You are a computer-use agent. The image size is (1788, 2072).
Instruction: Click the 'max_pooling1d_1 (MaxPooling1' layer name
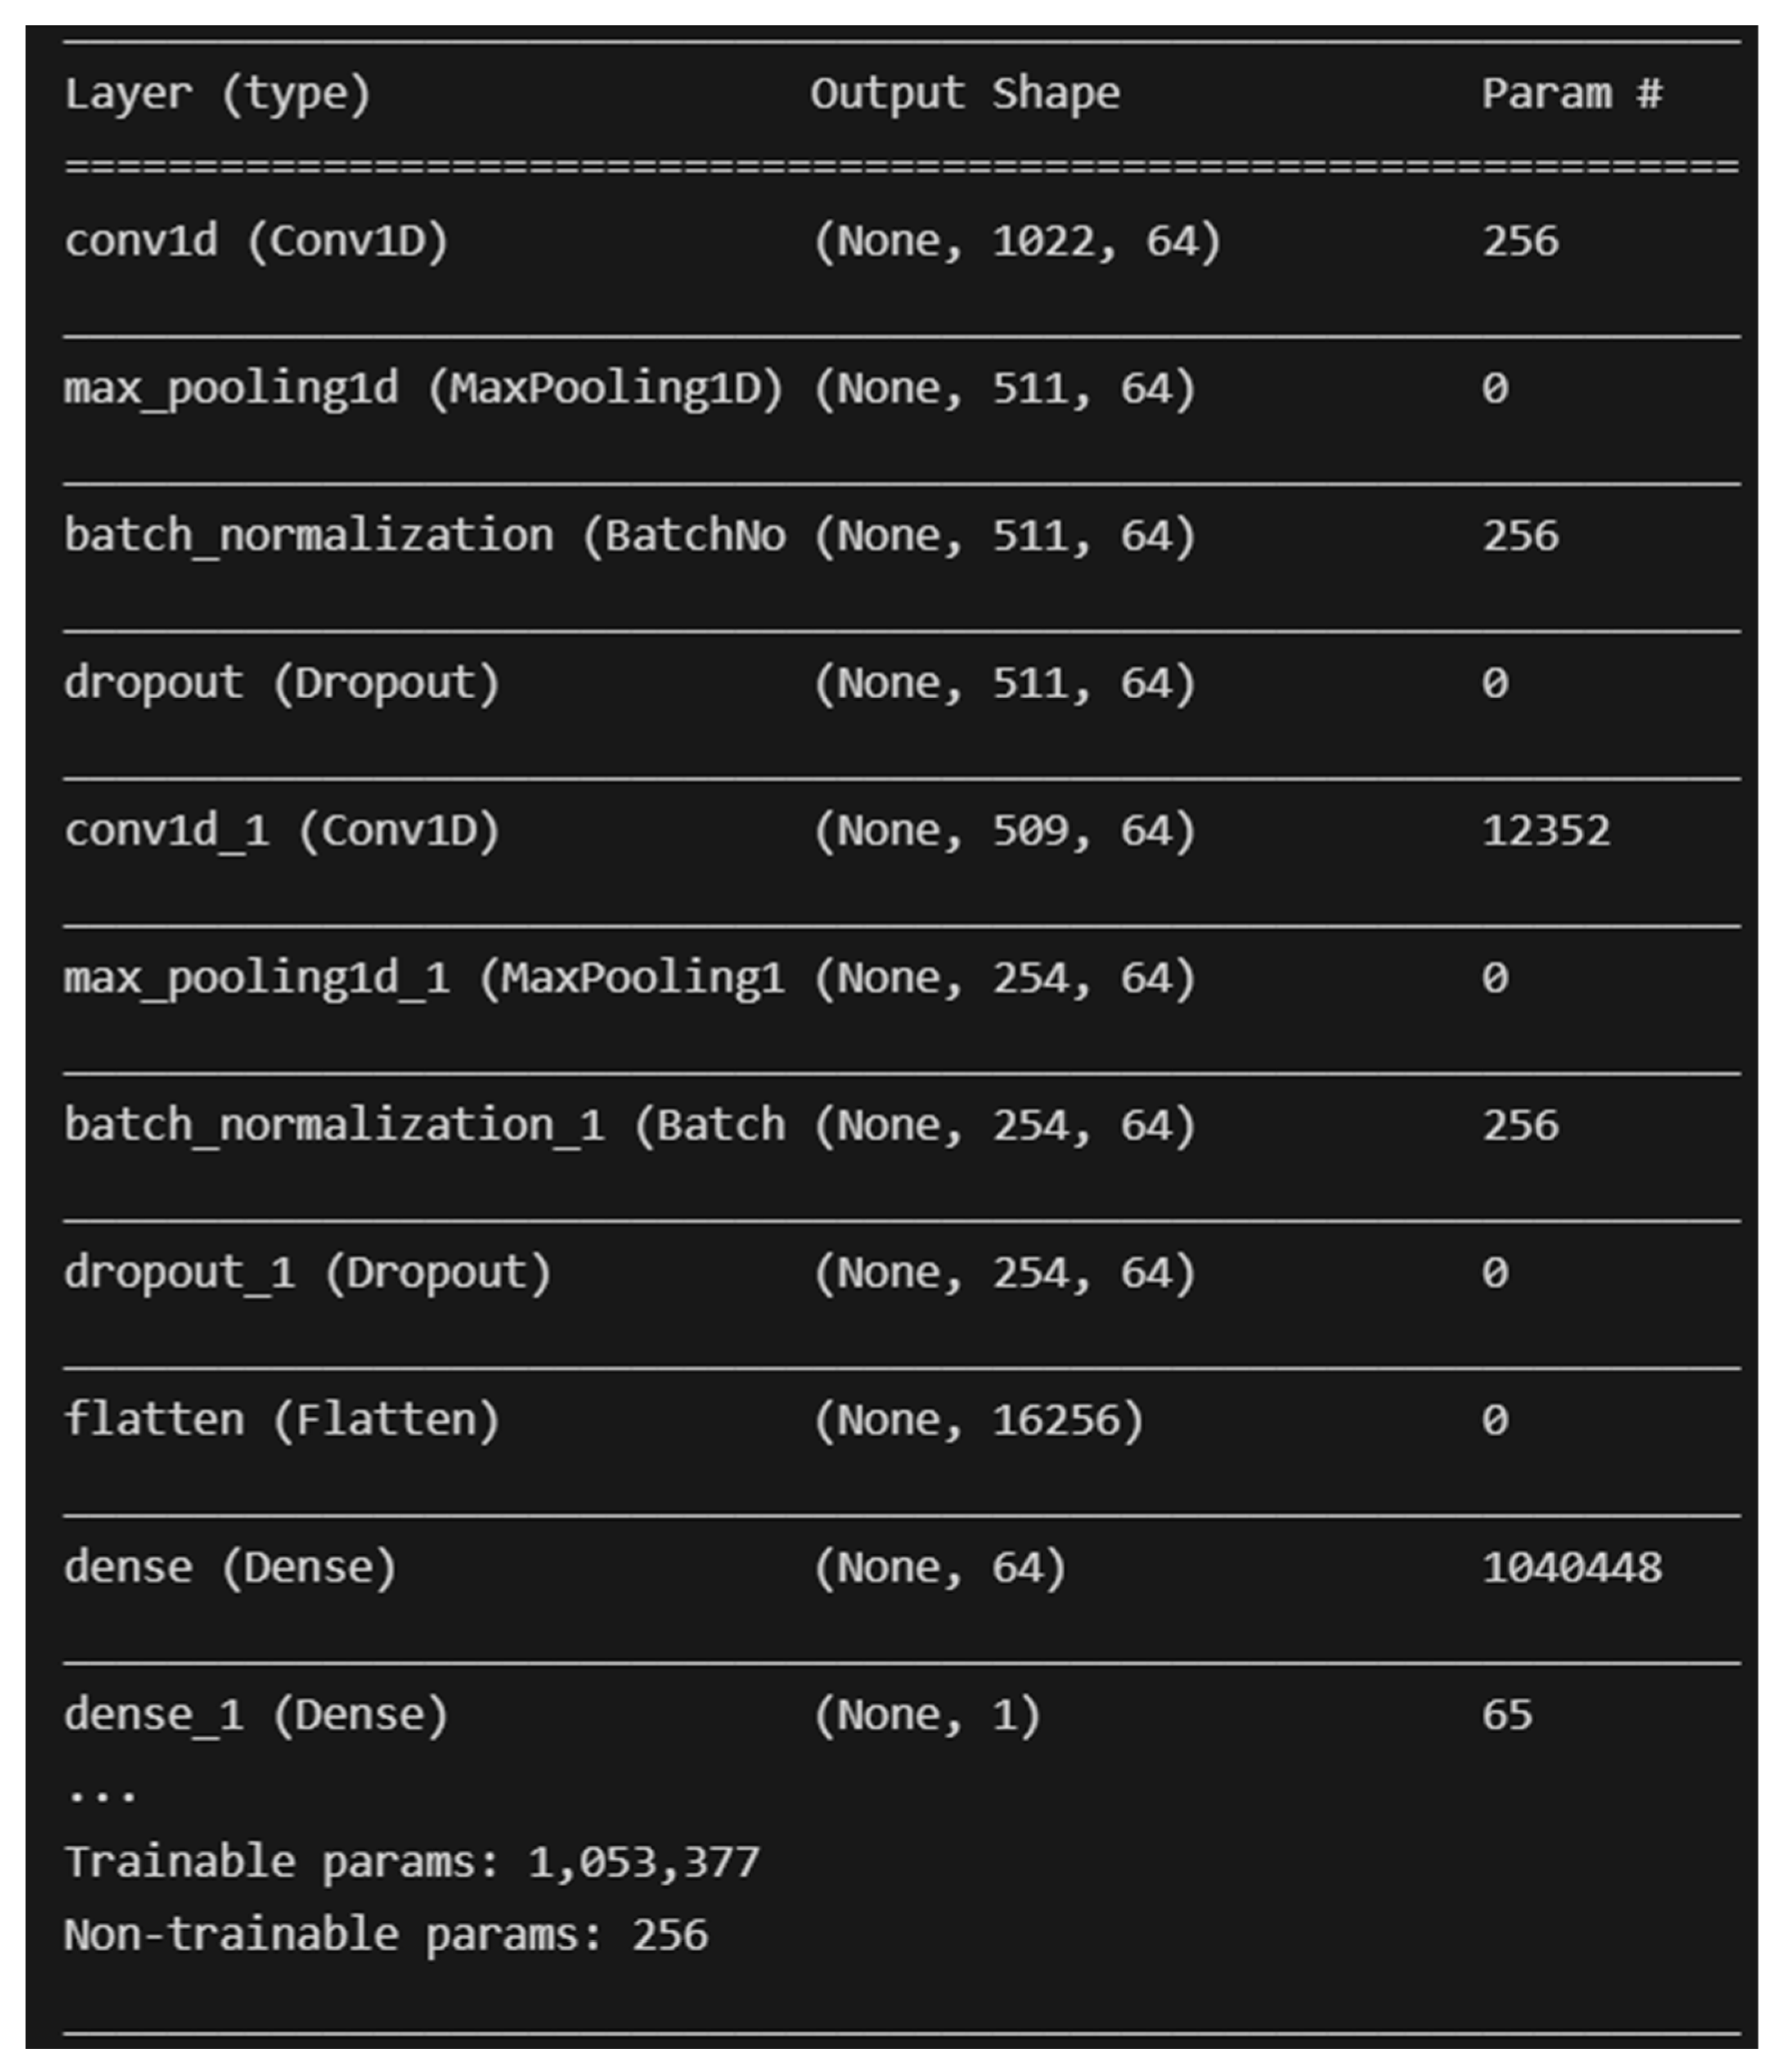[424, 978]
